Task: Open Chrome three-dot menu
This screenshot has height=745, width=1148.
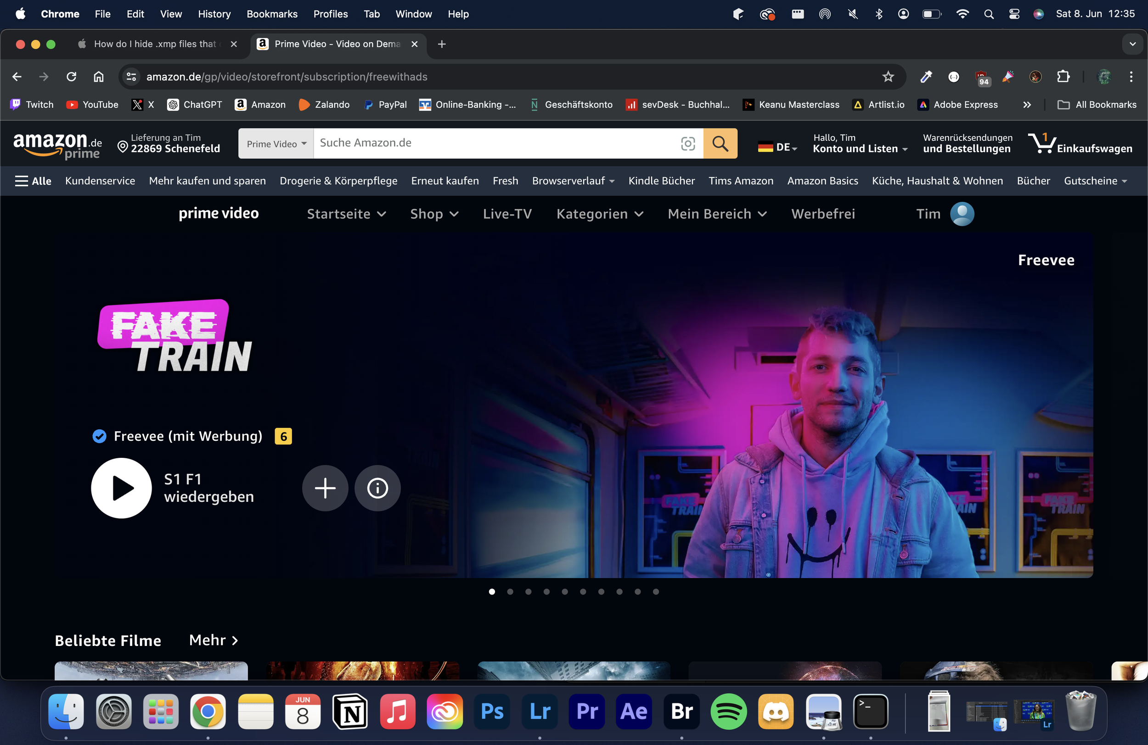Action: pos(1131,77)
